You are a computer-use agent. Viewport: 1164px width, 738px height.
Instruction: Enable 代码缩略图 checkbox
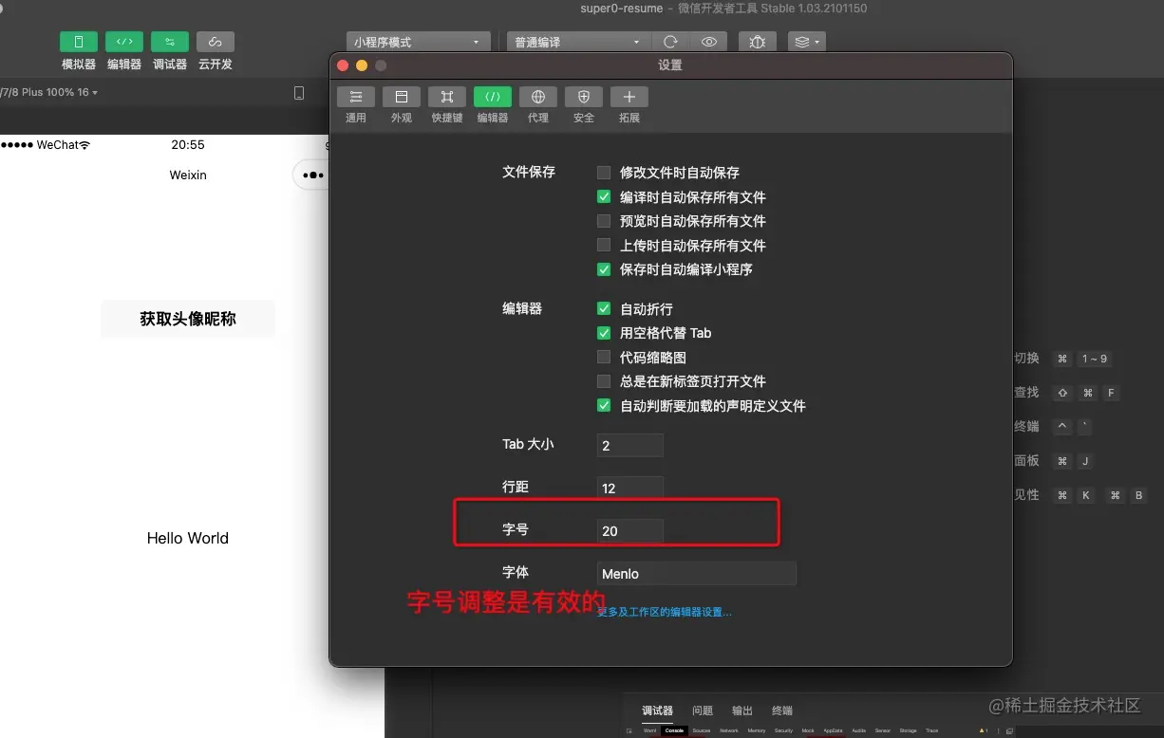coord(604,358)
